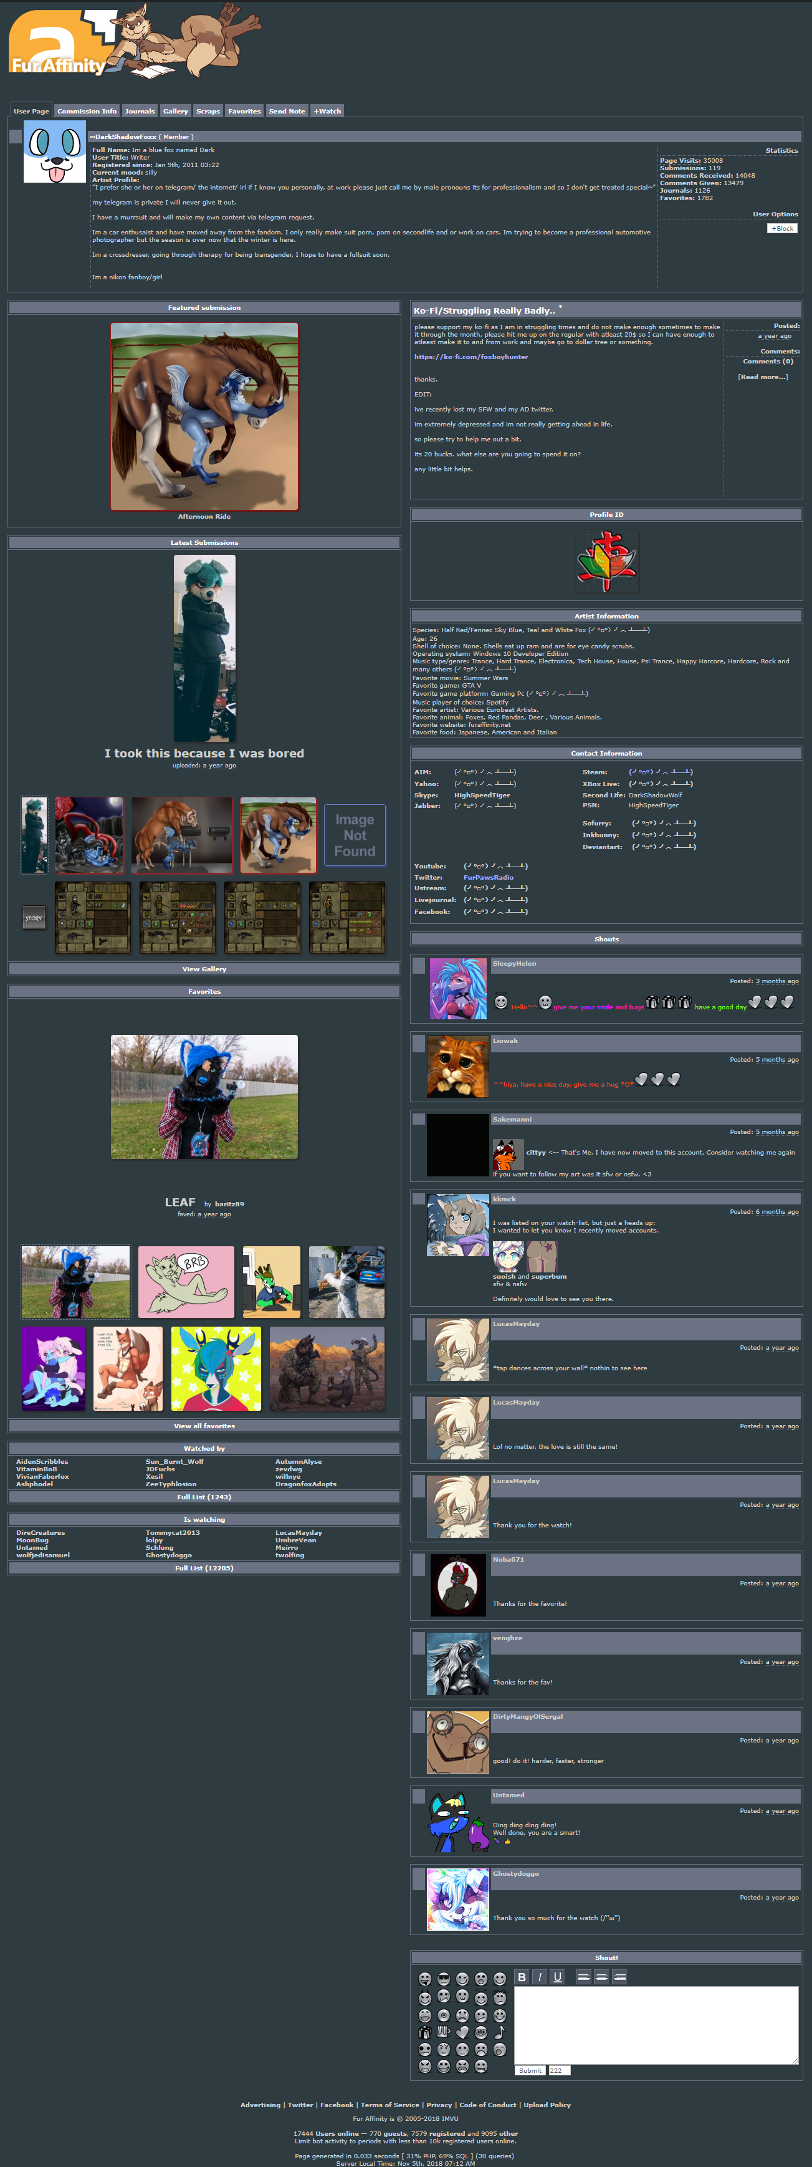Click Read more on the journal
The width and height of the screenshot is (812, 2167).
click(x=762, y=377)
